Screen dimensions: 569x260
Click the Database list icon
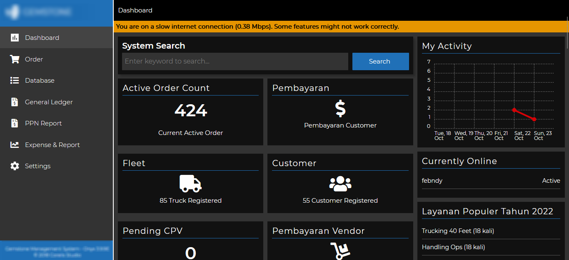click(15, 81)
